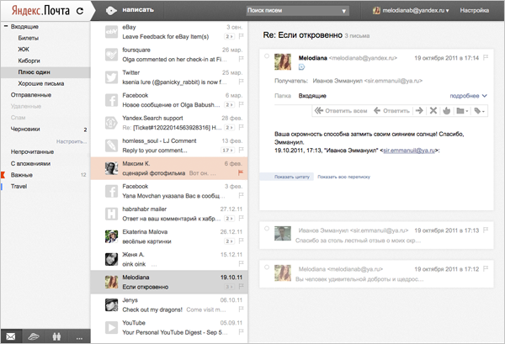Expand thread badge on habrahabr mailer message

pos(229,219)
